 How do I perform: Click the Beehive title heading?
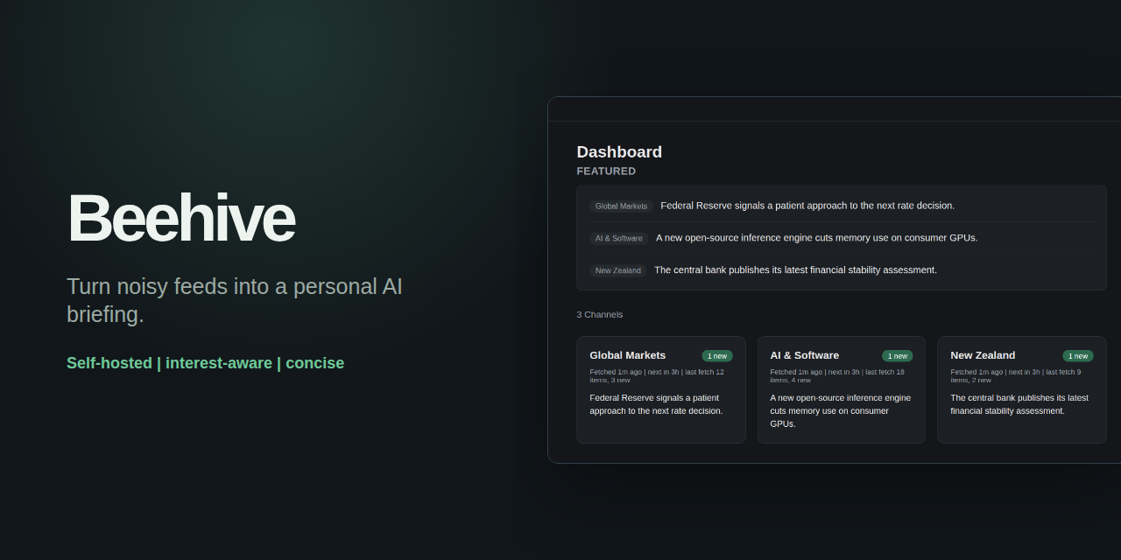point(181,218)
